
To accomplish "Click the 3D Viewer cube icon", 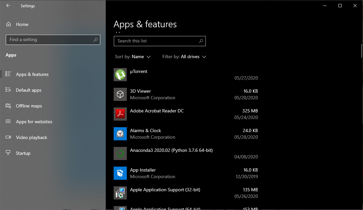I will pyautogui.click(x=120, y=94).
